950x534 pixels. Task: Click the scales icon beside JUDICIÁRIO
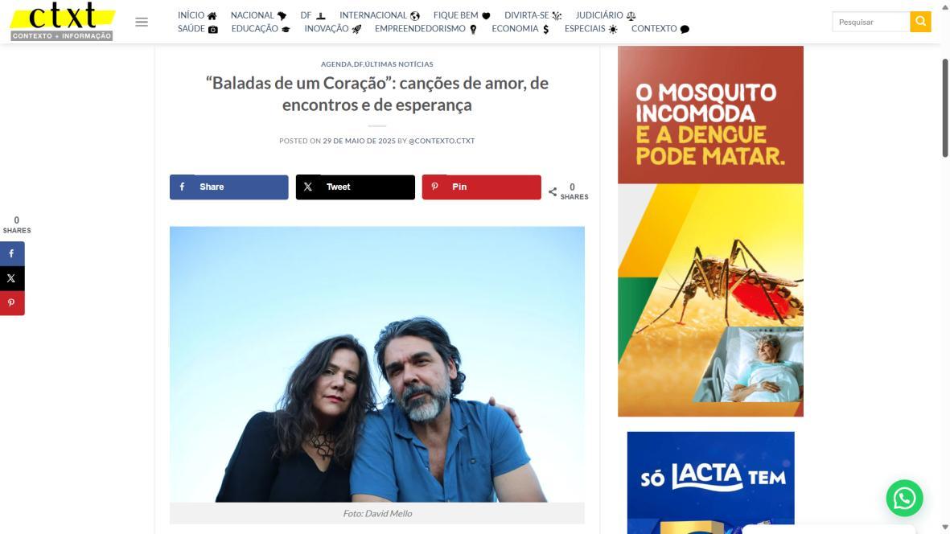click(x=631, y=16)
